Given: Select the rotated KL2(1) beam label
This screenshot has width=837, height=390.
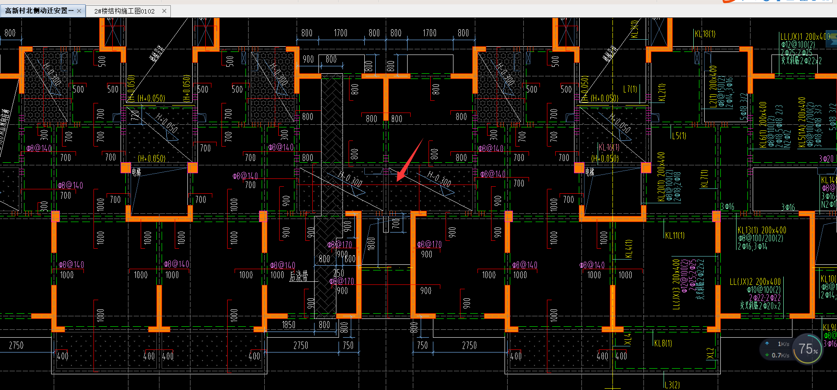Looking at the screenshot, I should [662, 92].
